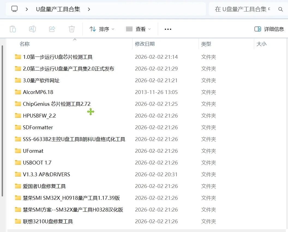Expand chevron after the PC icon
The height and width of the screenshot is (232, 288).
27,9
